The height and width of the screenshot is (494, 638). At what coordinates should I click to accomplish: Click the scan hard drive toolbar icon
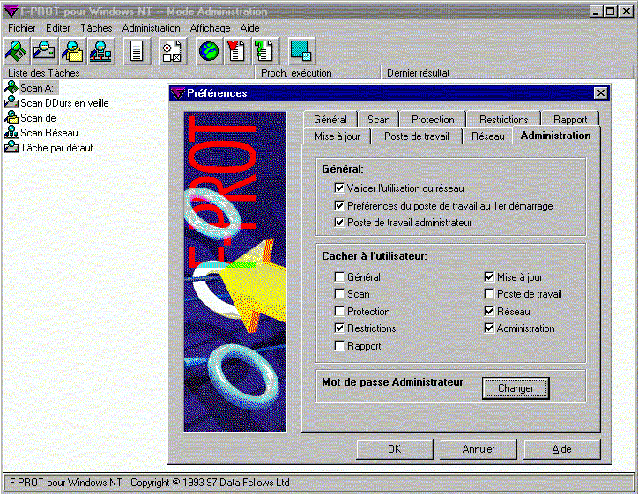[44, 52]
